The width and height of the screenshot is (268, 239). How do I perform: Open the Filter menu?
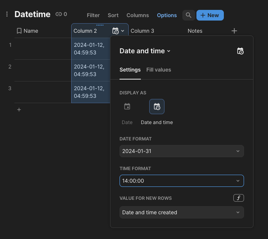pyautogui.click(x=93, y=15)
